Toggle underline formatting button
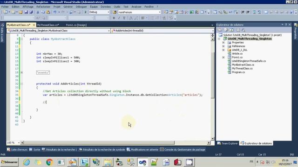Viewport: 298px width, 167px height. point(124,18)
